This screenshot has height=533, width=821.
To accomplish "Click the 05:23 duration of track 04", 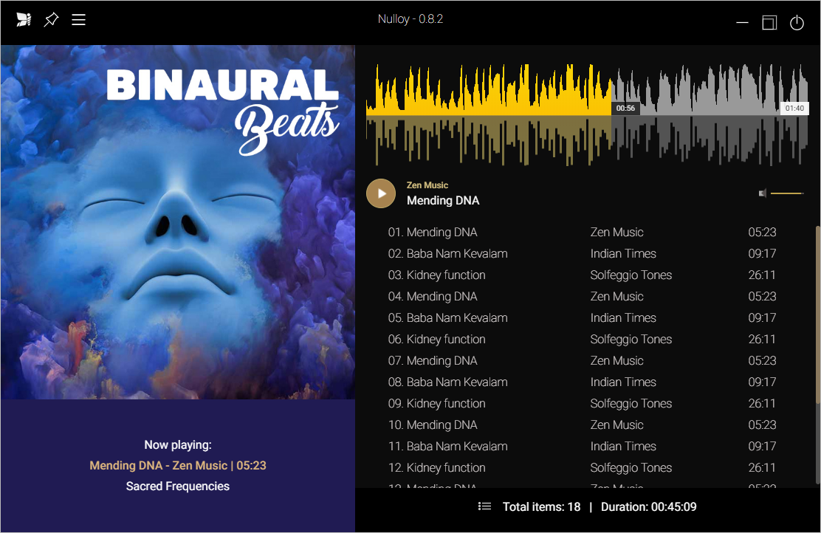I will [x=762, y=296].
